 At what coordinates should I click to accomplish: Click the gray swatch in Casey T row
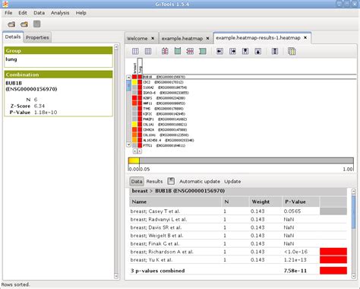tap(333, 211)
